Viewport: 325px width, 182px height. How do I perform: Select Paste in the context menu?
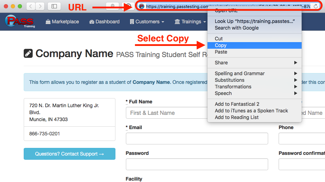click(255, 52)
